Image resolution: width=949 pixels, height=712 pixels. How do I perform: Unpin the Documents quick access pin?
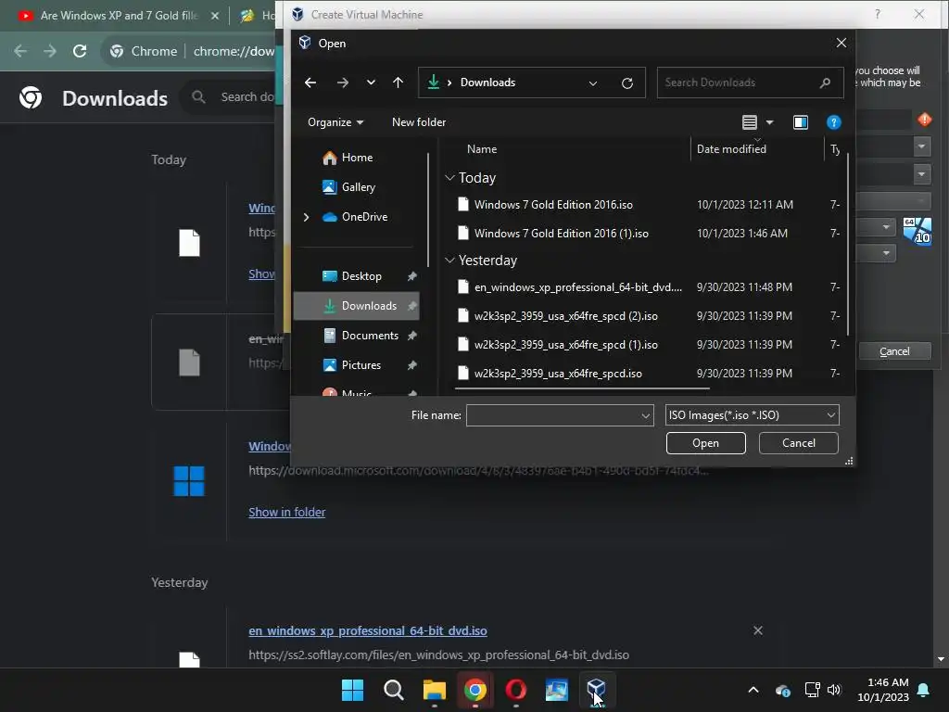[412, 336]
